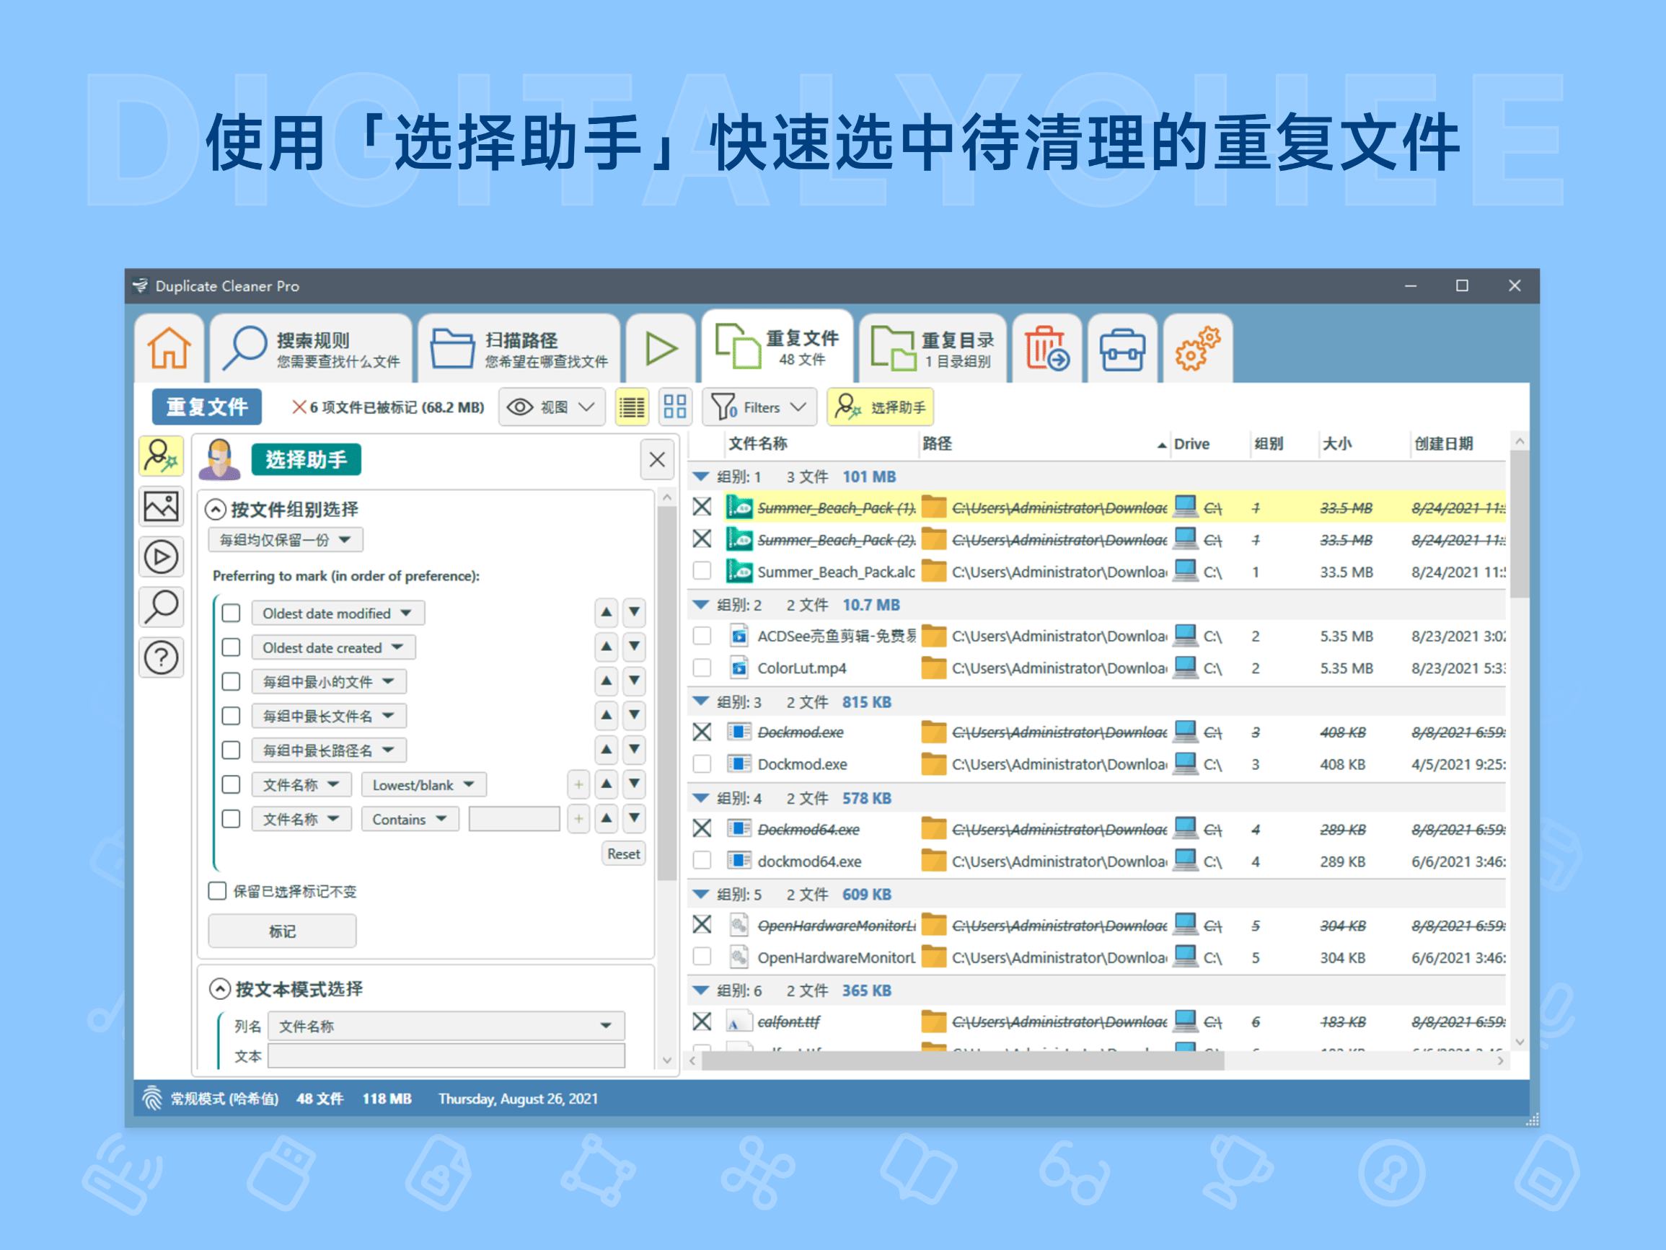The width and height of the screenshot is (1666, 1250).
Task: Click the selection assistant avatar icon
Action: (219, 458)
